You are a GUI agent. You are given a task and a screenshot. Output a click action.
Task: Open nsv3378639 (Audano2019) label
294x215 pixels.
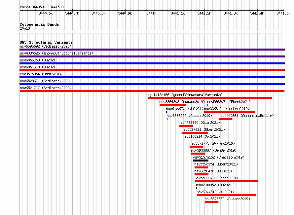(x=227, y=199)
